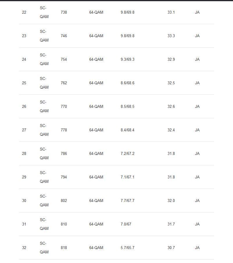Select the frequency value 786
The height and width of the screenshot is (263, 233).
(64, 154)
